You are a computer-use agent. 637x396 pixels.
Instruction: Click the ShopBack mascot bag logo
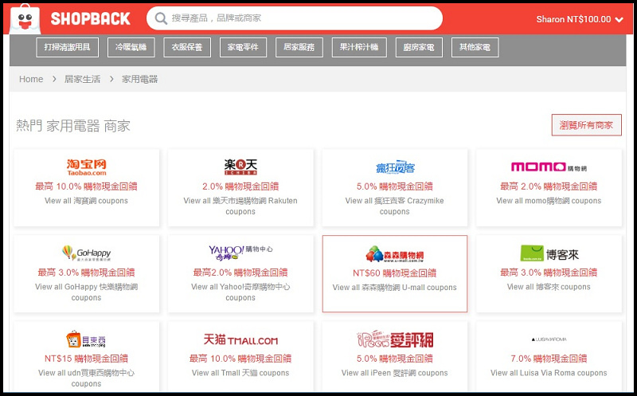pos(25,19)
